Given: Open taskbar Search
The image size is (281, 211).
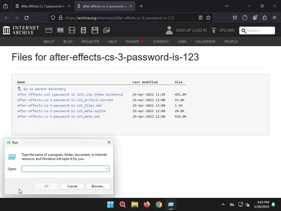Looking at the screenshot, I should (x=123, y=204).
